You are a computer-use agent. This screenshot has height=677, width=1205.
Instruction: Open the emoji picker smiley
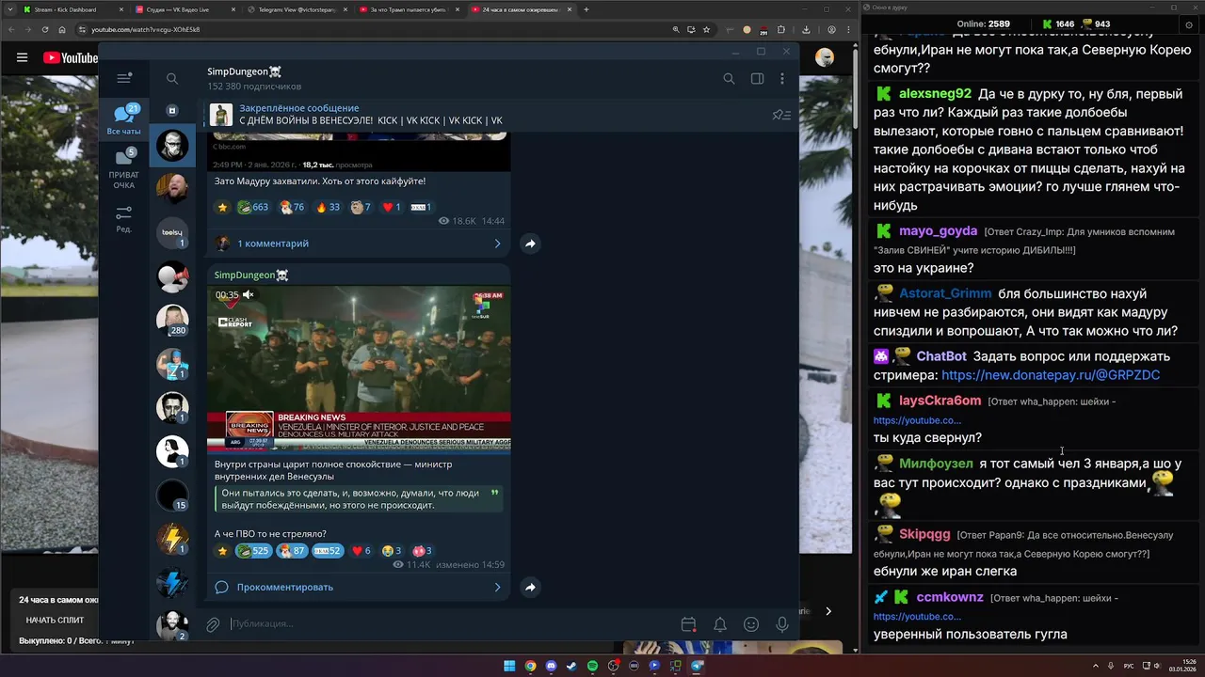(x=751, y=624)
